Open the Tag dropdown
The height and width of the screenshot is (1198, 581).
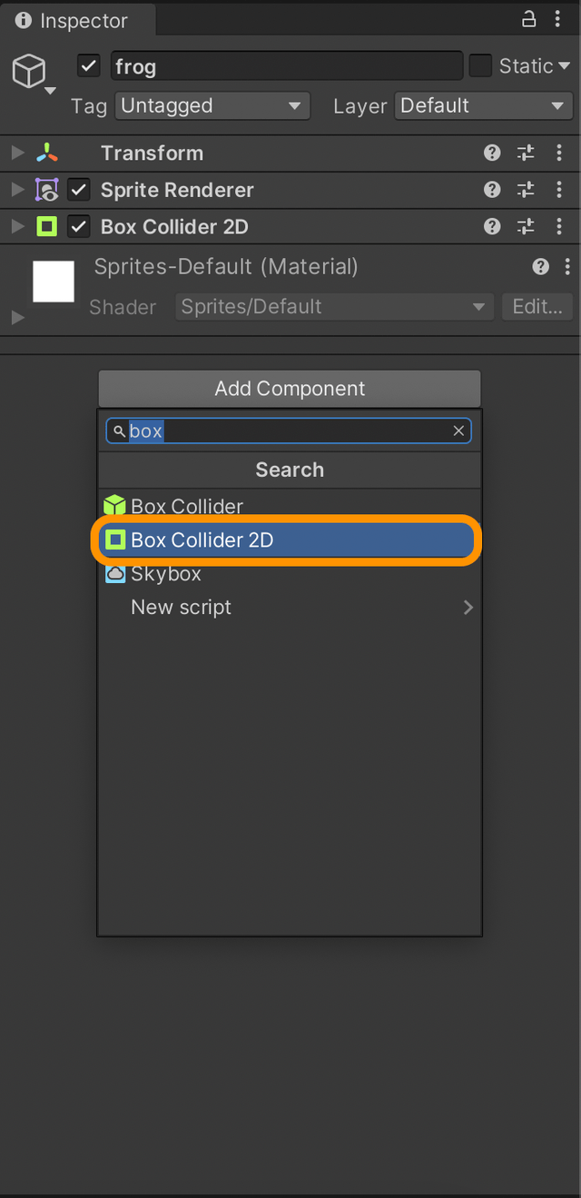coord(212,106)
